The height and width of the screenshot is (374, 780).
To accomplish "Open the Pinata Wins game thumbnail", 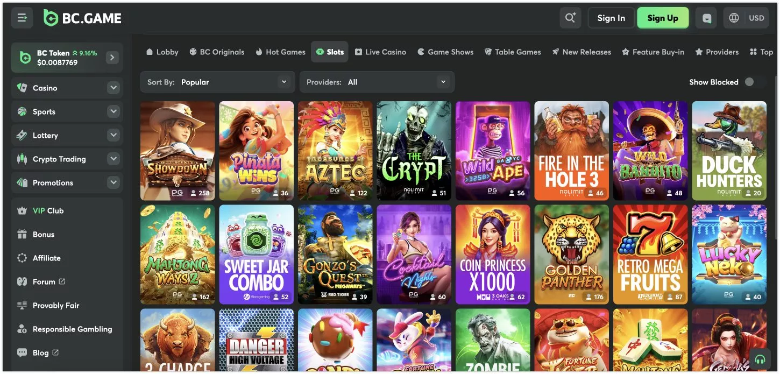I will pos(257,151).
